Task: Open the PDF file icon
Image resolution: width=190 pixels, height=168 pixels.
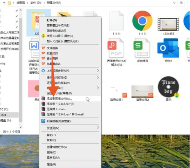Action: [x=116, y=48]
